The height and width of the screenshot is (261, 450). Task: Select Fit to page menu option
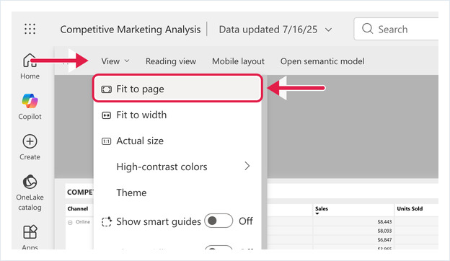[x=177, y=89]
